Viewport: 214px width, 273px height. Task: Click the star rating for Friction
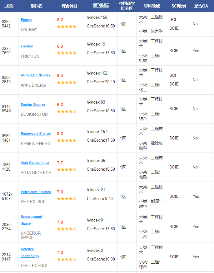point(67,53)
